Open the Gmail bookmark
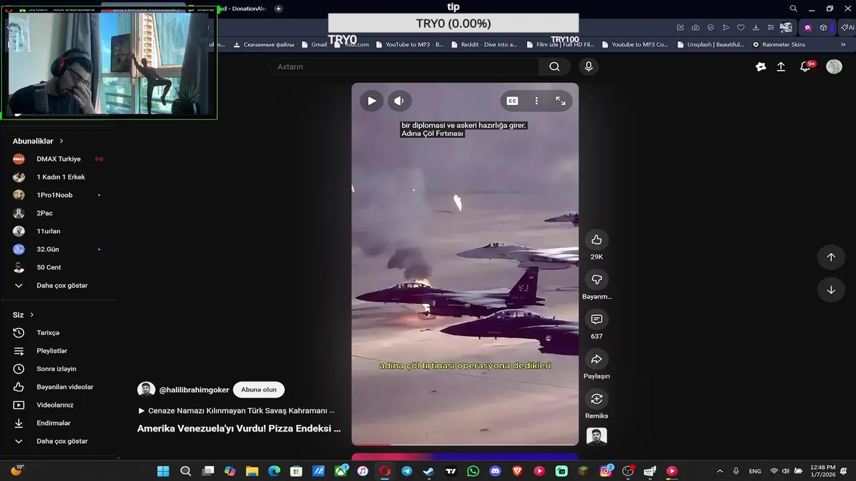 click(x=314, y=45)
